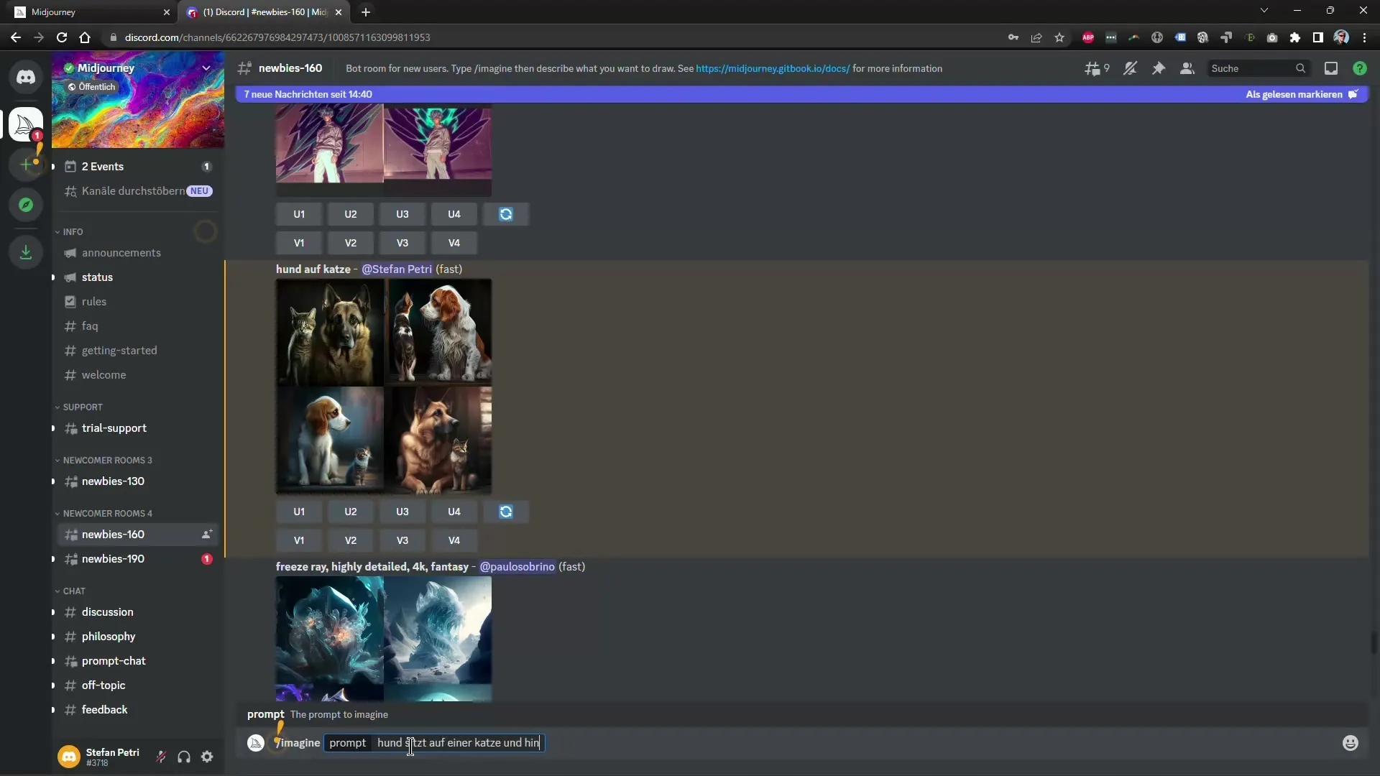Click the V3 variation button for hund
This screenshot has height=776, width=1380.
[x=402, y=540]
